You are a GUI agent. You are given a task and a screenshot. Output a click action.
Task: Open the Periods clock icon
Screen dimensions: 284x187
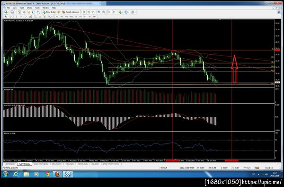[126, 12]
